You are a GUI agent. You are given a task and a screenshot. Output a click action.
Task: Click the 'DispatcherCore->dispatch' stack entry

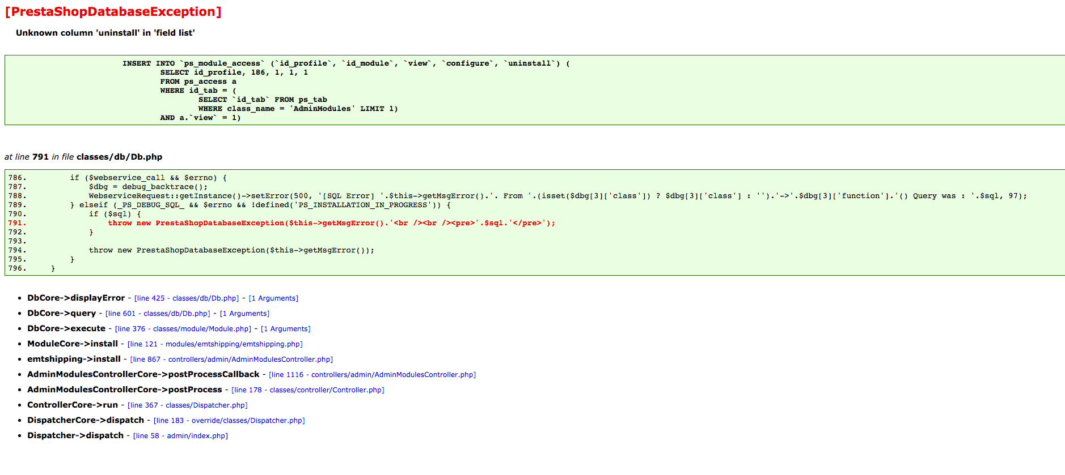(86, 420)
